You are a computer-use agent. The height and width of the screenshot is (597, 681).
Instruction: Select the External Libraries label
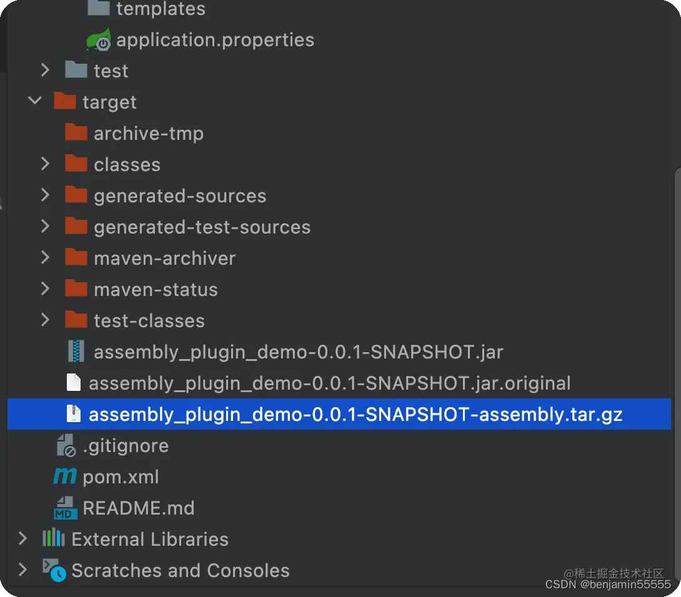coord(150,540)
